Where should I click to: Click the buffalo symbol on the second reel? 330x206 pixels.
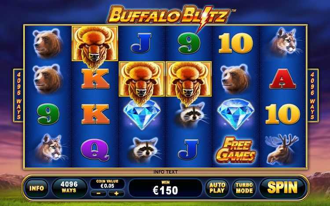click(x=94, y=46)
